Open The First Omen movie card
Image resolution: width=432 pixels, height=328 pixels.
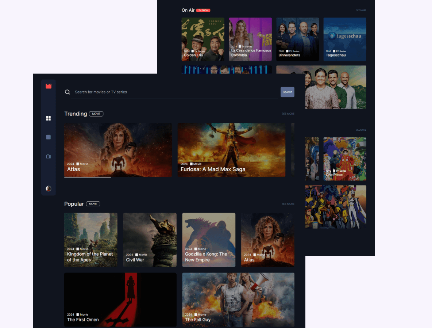point(120,300)
